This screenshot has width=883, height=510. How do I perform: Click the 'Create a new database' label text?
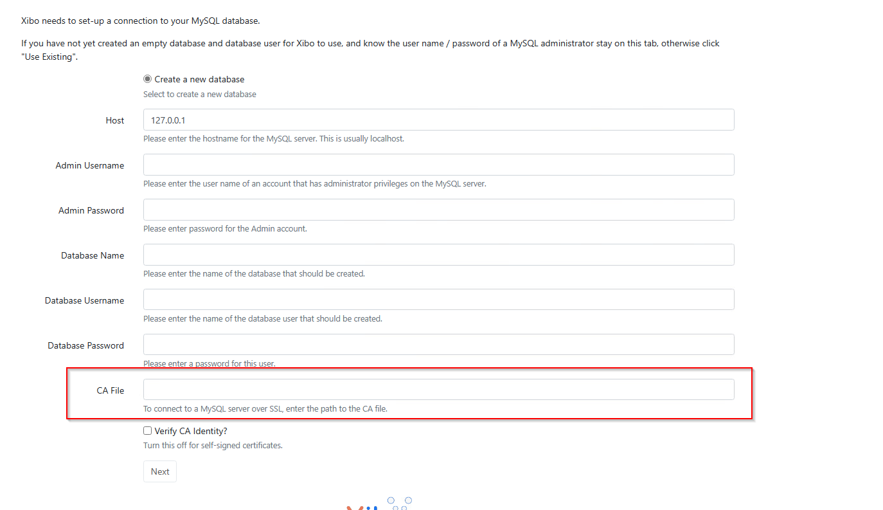[199, 79]
